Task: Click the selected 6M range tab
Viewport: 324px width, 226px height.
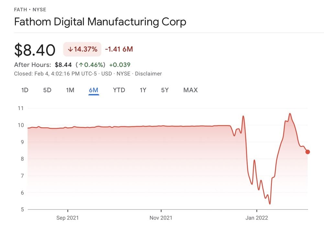Action: click(94, 90)
